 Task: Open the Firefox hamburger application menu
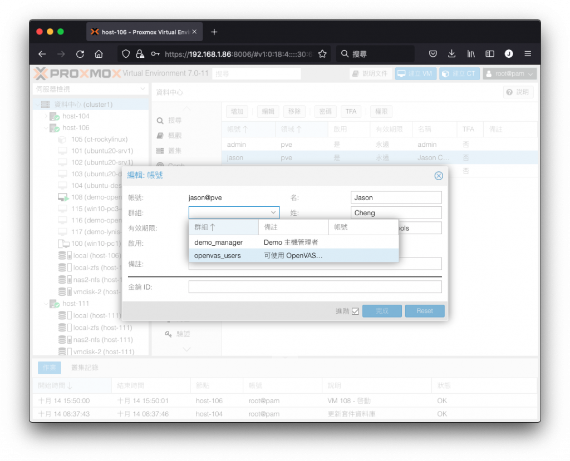pos(528,54)
